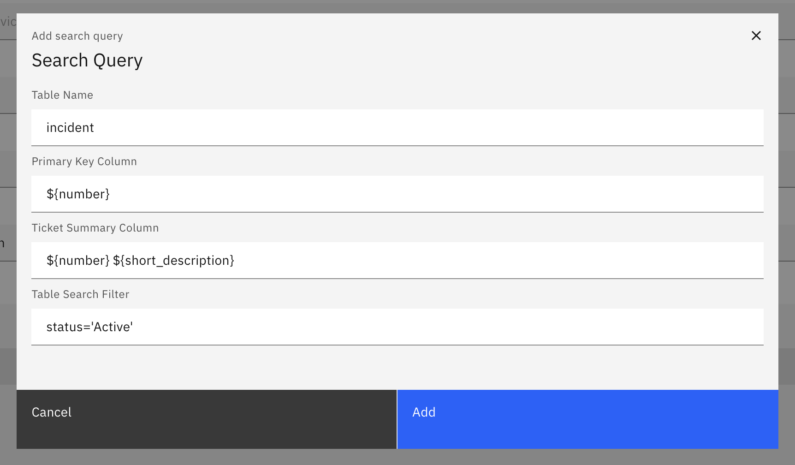
Task: Click the Table Search Filter field
Action: click(397, 327)
